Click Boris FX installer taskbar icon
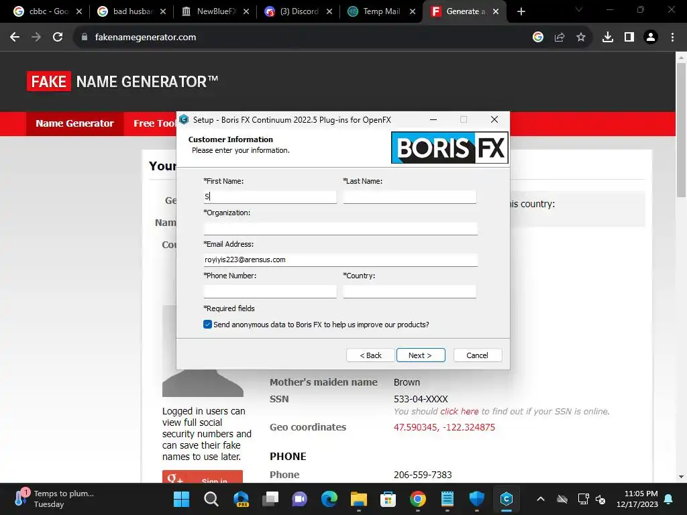Screen dimensions: 687x515 [x=507, y=499]
